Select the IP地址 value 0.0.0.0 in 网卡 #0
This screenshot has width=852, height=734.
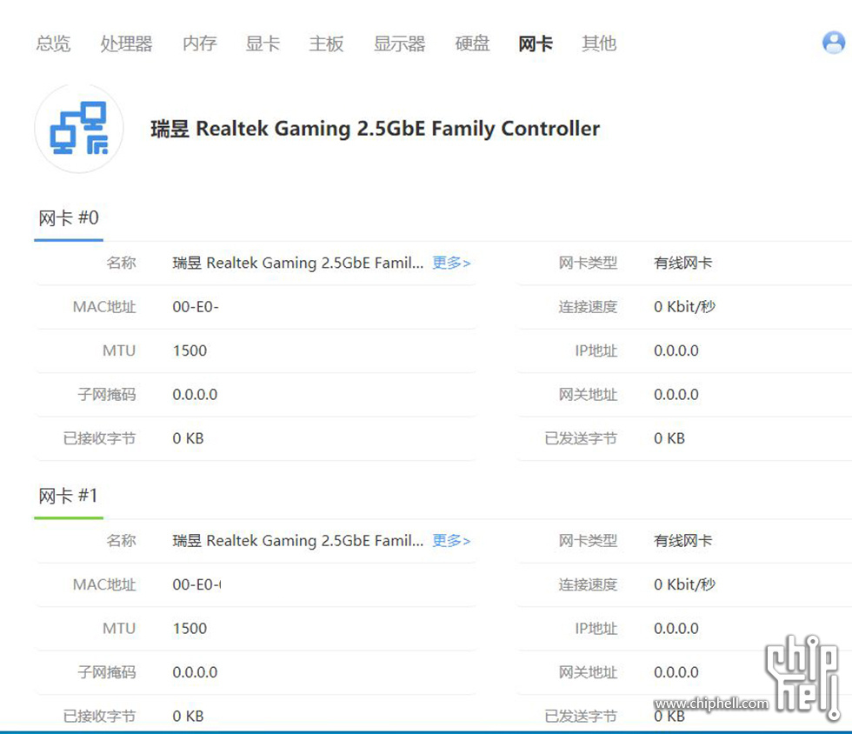click(x=676, y=350)
